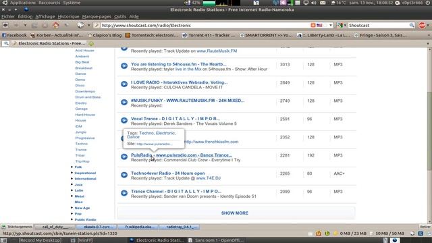Open the search engine dropdown arrow
Image resolution: width=432 pixels, height=243 pixels.
tap(345, 26)
